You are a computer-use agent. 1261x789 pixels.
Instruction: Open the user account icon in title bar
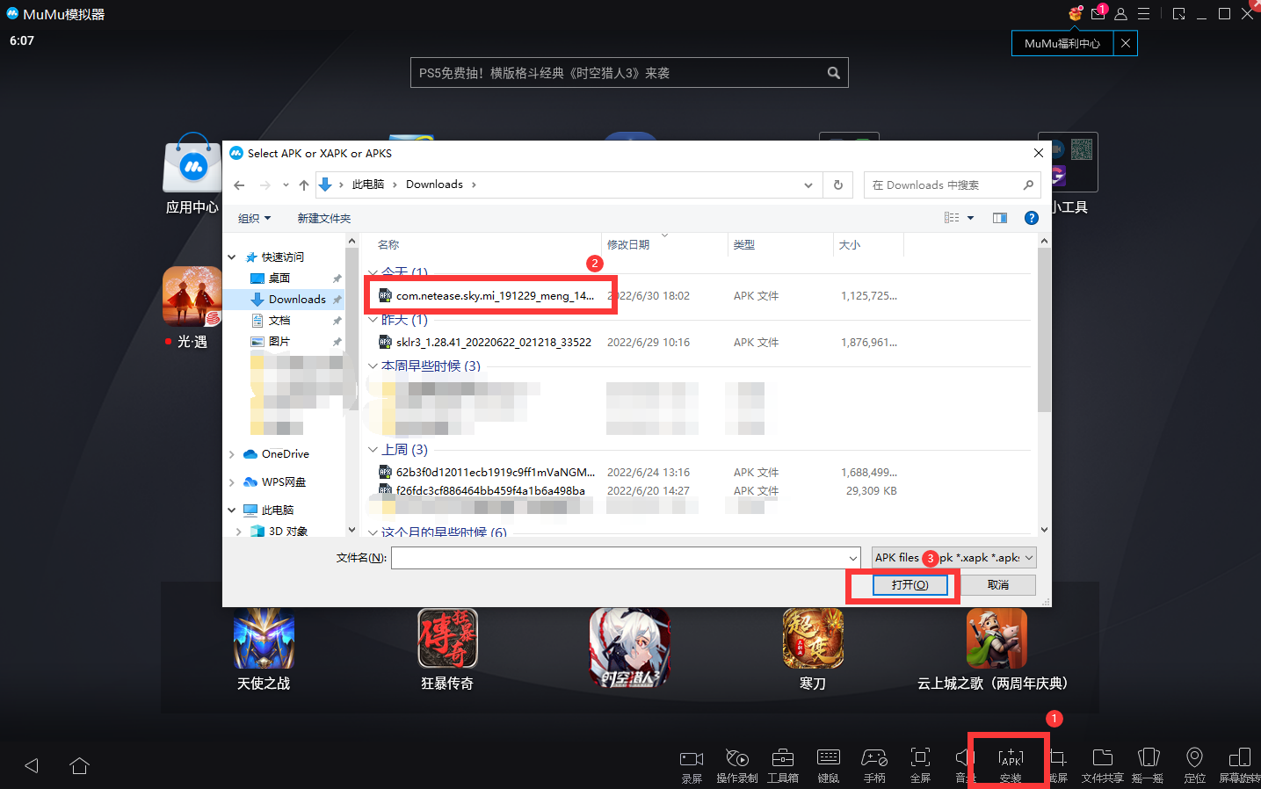(x=1120, y=14)
